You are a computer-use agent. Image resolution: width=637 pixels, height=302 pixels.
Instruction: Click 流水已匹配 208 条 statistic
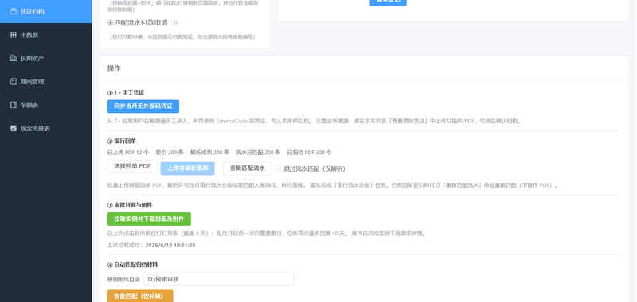point(258,153)
